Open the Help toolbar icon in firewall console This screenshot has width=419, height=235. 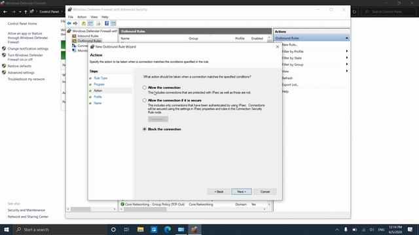pyautogui.click(x=107, y=23)
